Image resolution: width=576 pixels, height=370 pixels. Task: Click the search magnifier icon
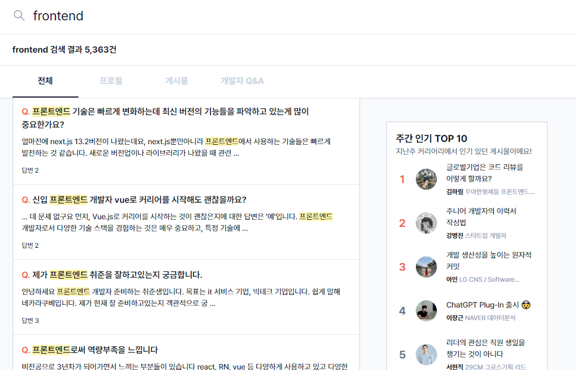(x=19, y=15)
